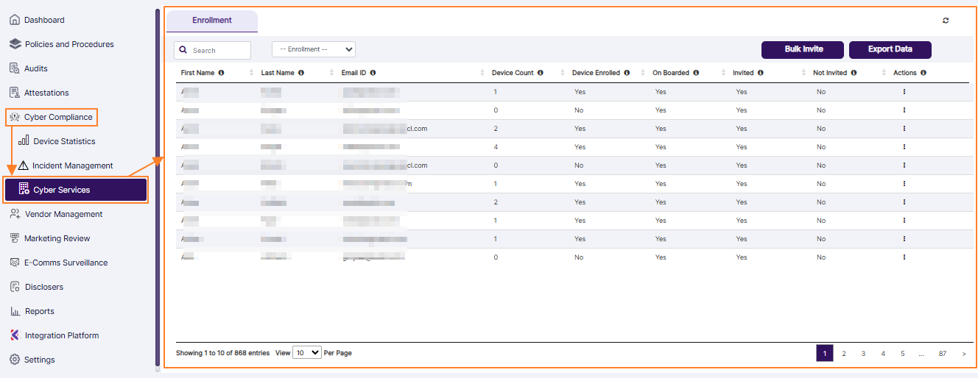This screenshot has height=378, width=978.
Task: Collapse the Cyber Compliance sidebar section
Action: click(x=52, y=117)
